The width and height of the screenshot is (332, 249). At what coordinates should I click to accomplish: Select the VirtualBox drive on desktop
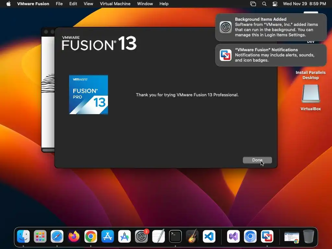tap(311, 94)
